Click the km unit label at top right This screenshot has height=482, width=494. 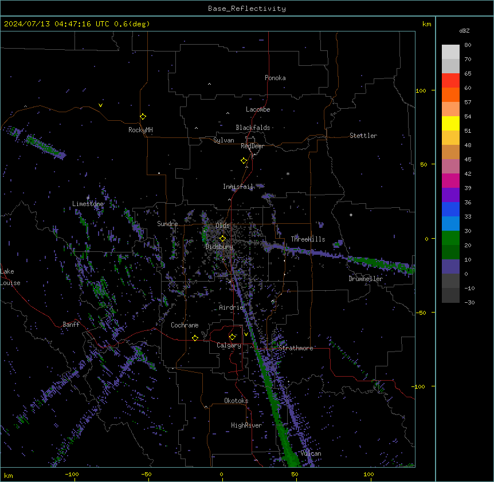tap(426, 24)
